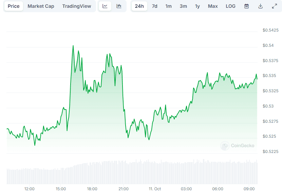The height and width of the screenshot is (195, 282).
Task: Open the Market Cap tab
Action: (x=41, y=6)
